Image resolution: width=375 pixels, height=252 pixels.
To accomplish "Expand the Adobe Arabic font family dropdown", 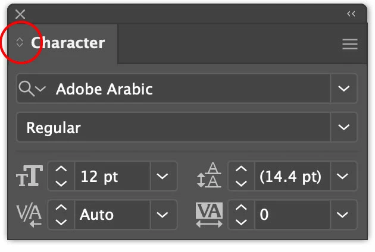I will pyautogui.click(x=343, y=89).
